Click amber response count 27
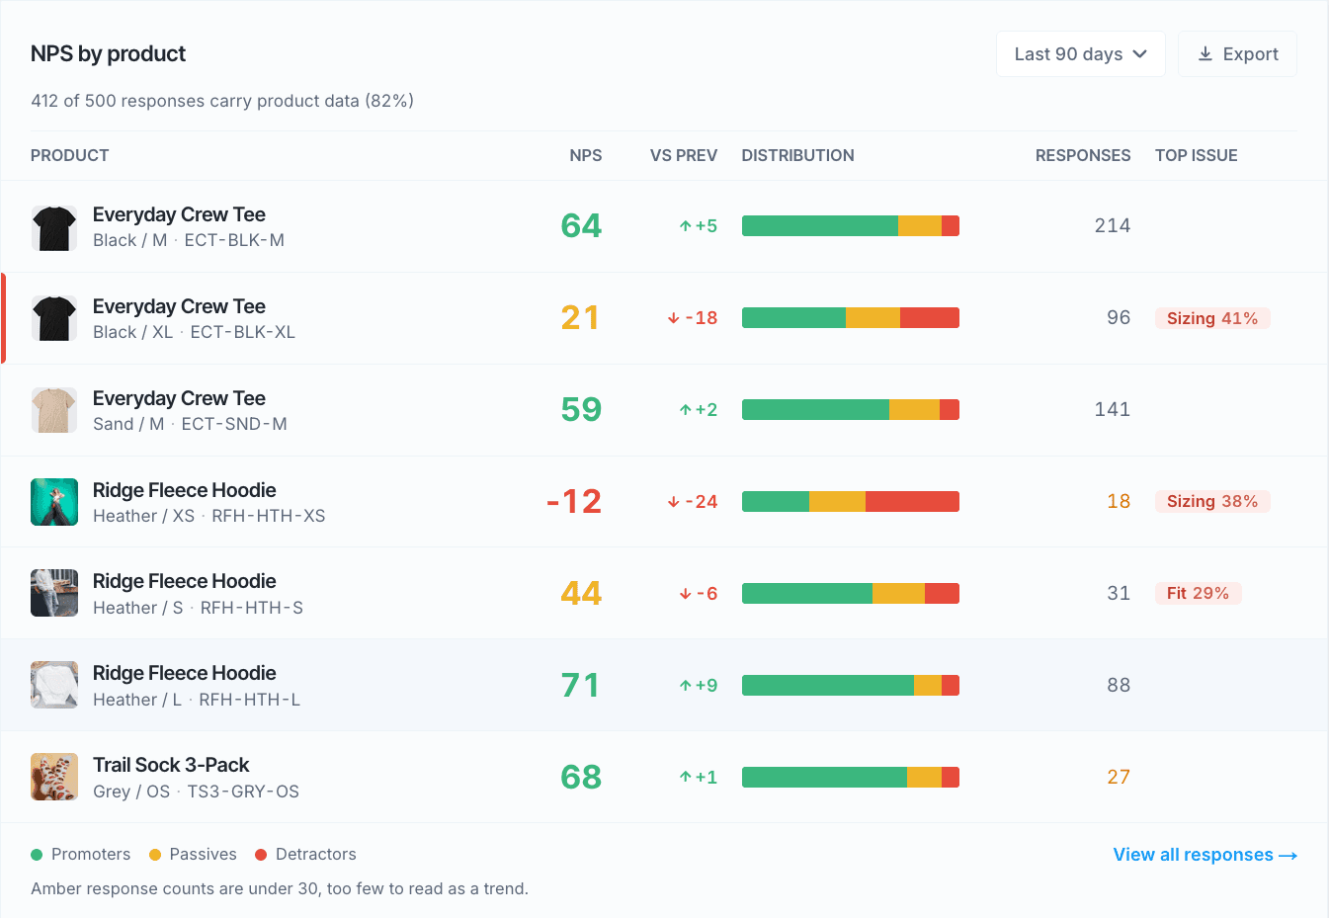 tap(1119, 777)
